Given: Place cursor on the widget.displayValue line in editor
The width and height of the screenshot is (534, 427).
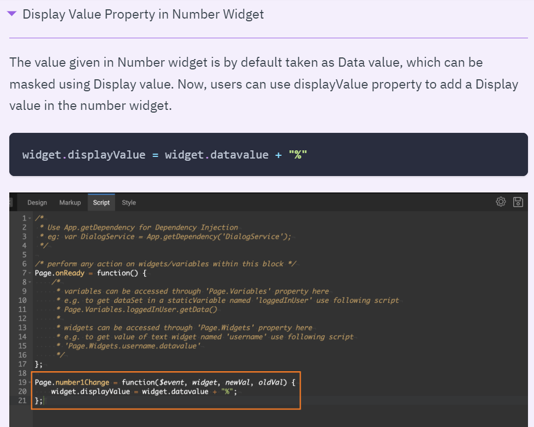Looking at the screenshot, I should pos(145,391).
